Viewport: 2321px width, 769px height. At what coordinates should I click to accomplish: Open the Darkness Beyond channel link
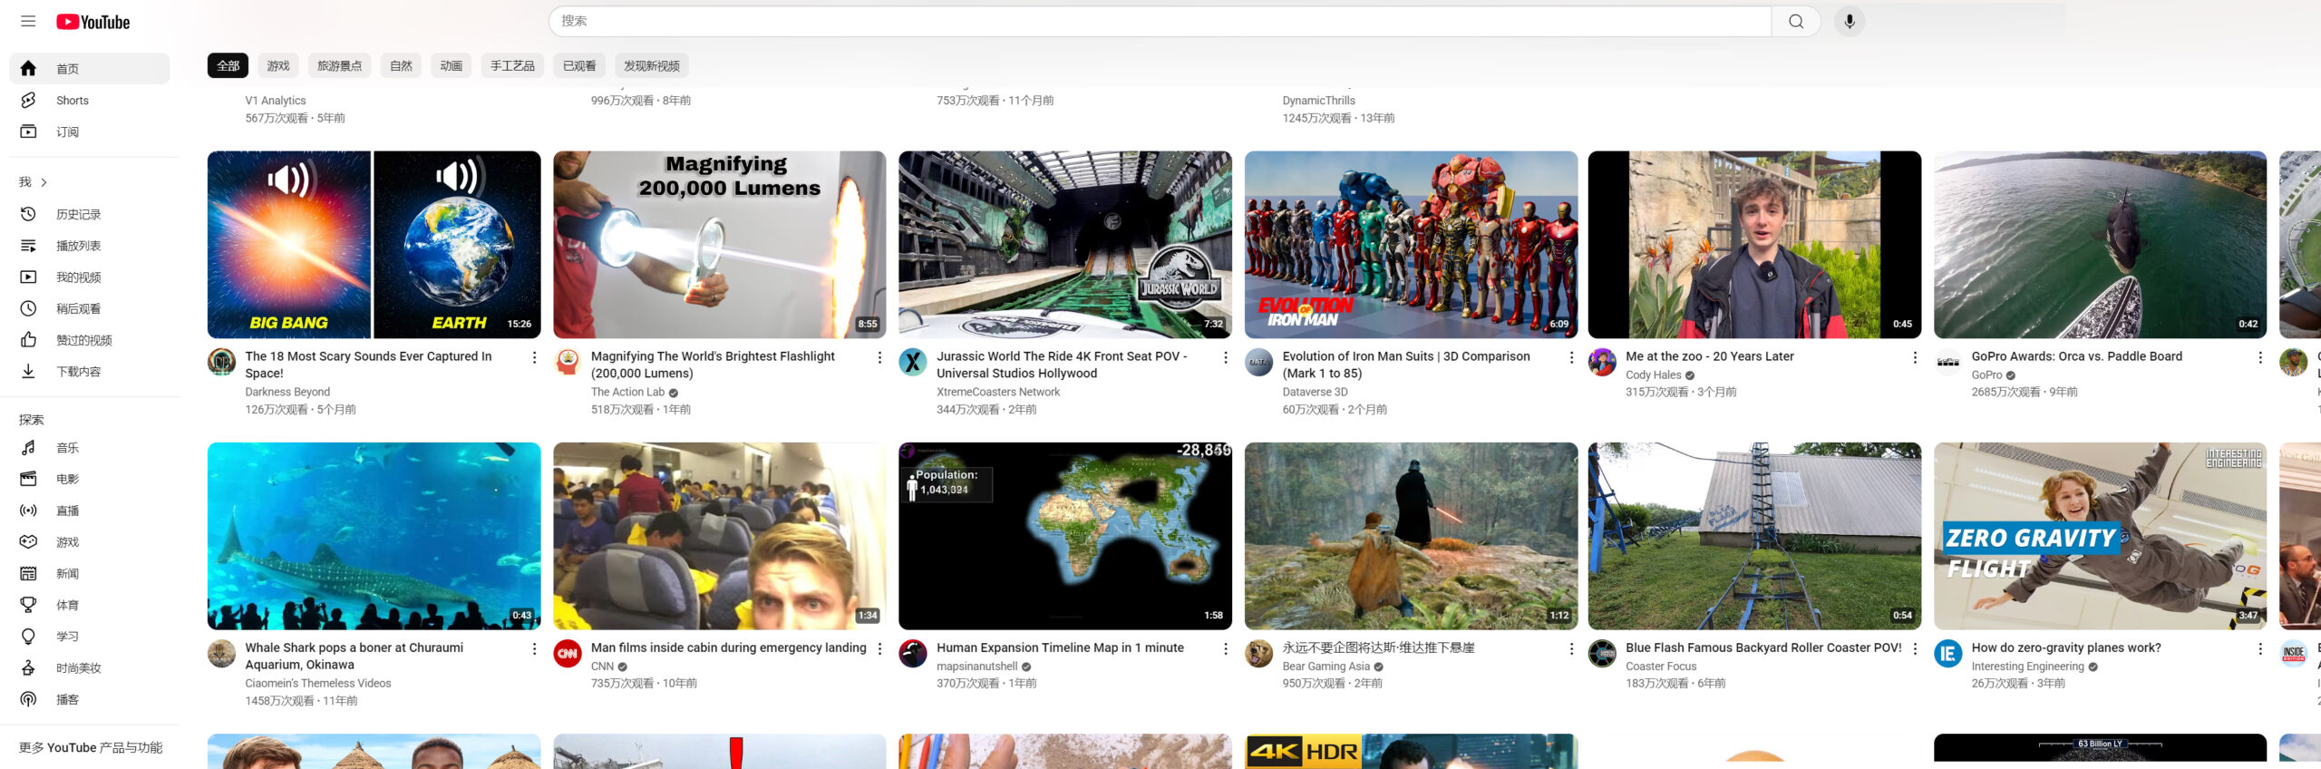click(287, 392)
